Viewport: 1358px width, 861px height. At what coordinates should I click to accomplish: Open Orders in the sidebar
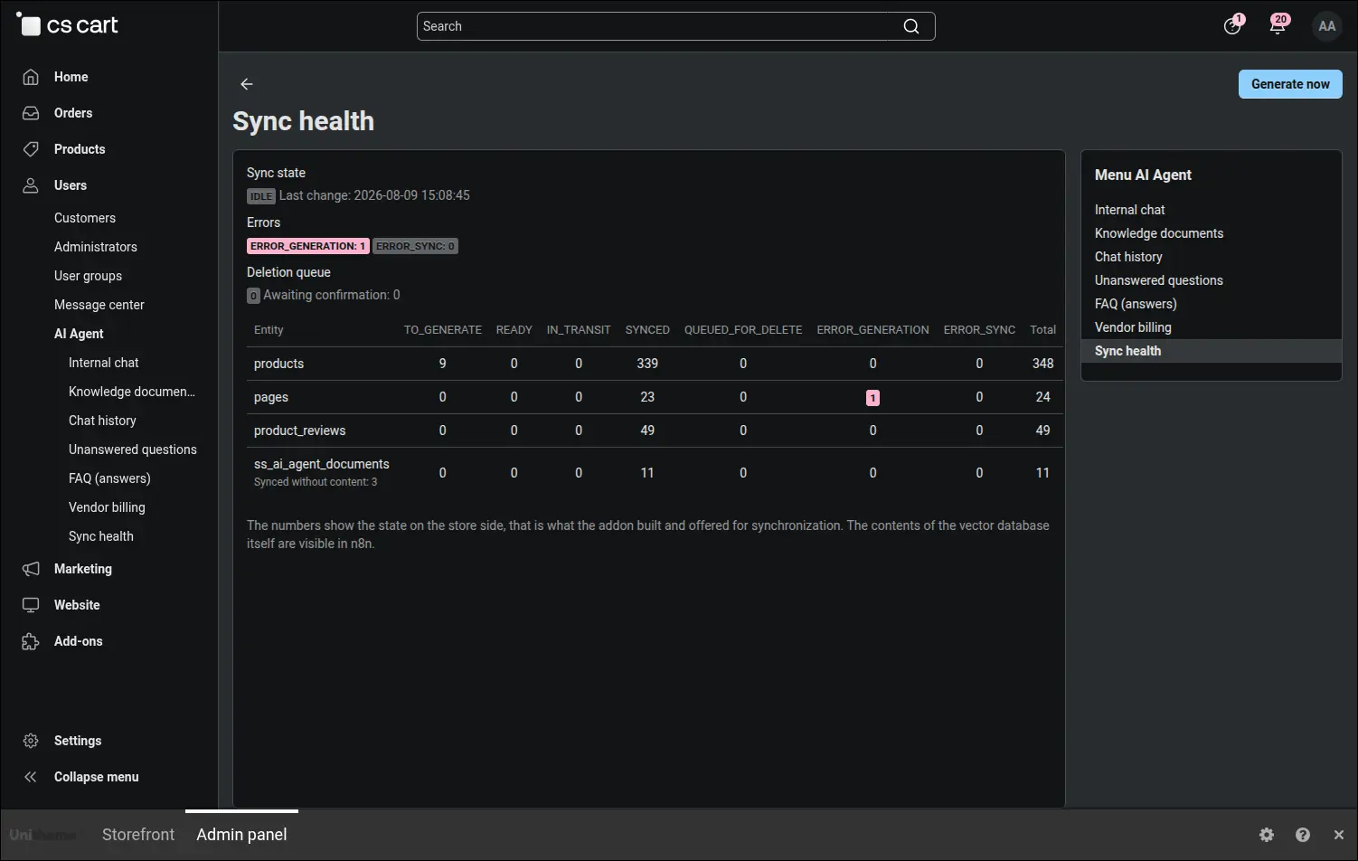pos(73,113)
